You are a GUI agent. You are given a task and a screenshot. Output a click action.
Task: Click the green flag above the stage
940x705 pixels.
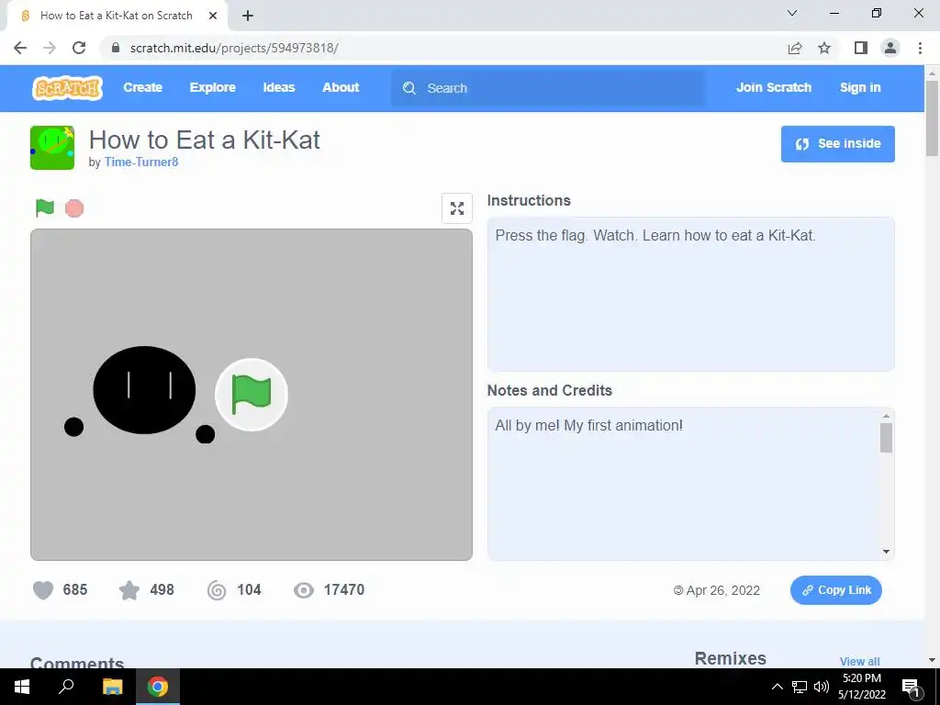[x=45, y=208]
